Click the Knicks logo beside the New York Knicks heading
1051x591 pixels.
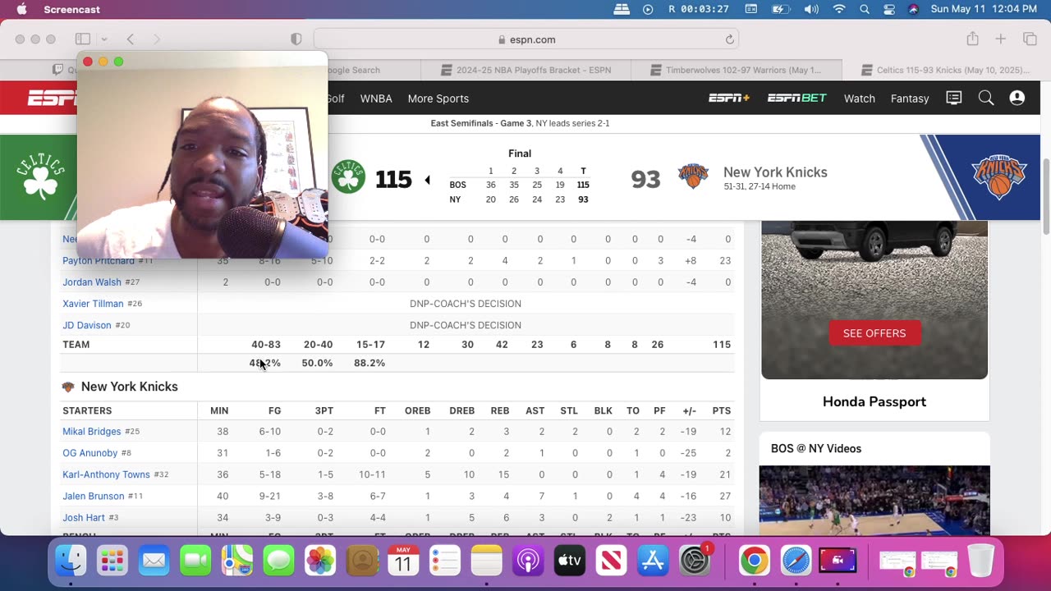pos(68,387)
